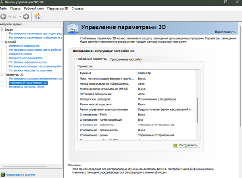Select Потоковая оптимизация row
The width and height of the screenshot is (242, 178).
[138, 94]
